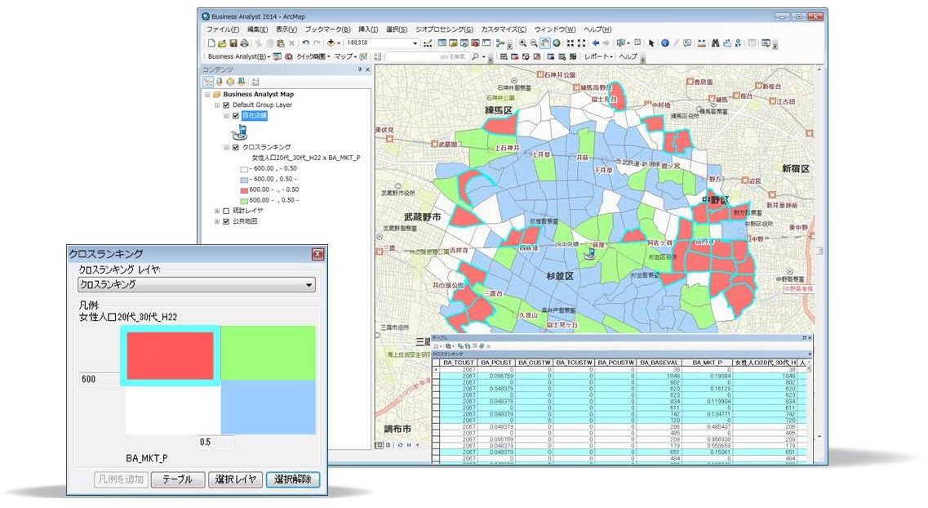Go back to previous extent arrow

[x=596, y=43]
